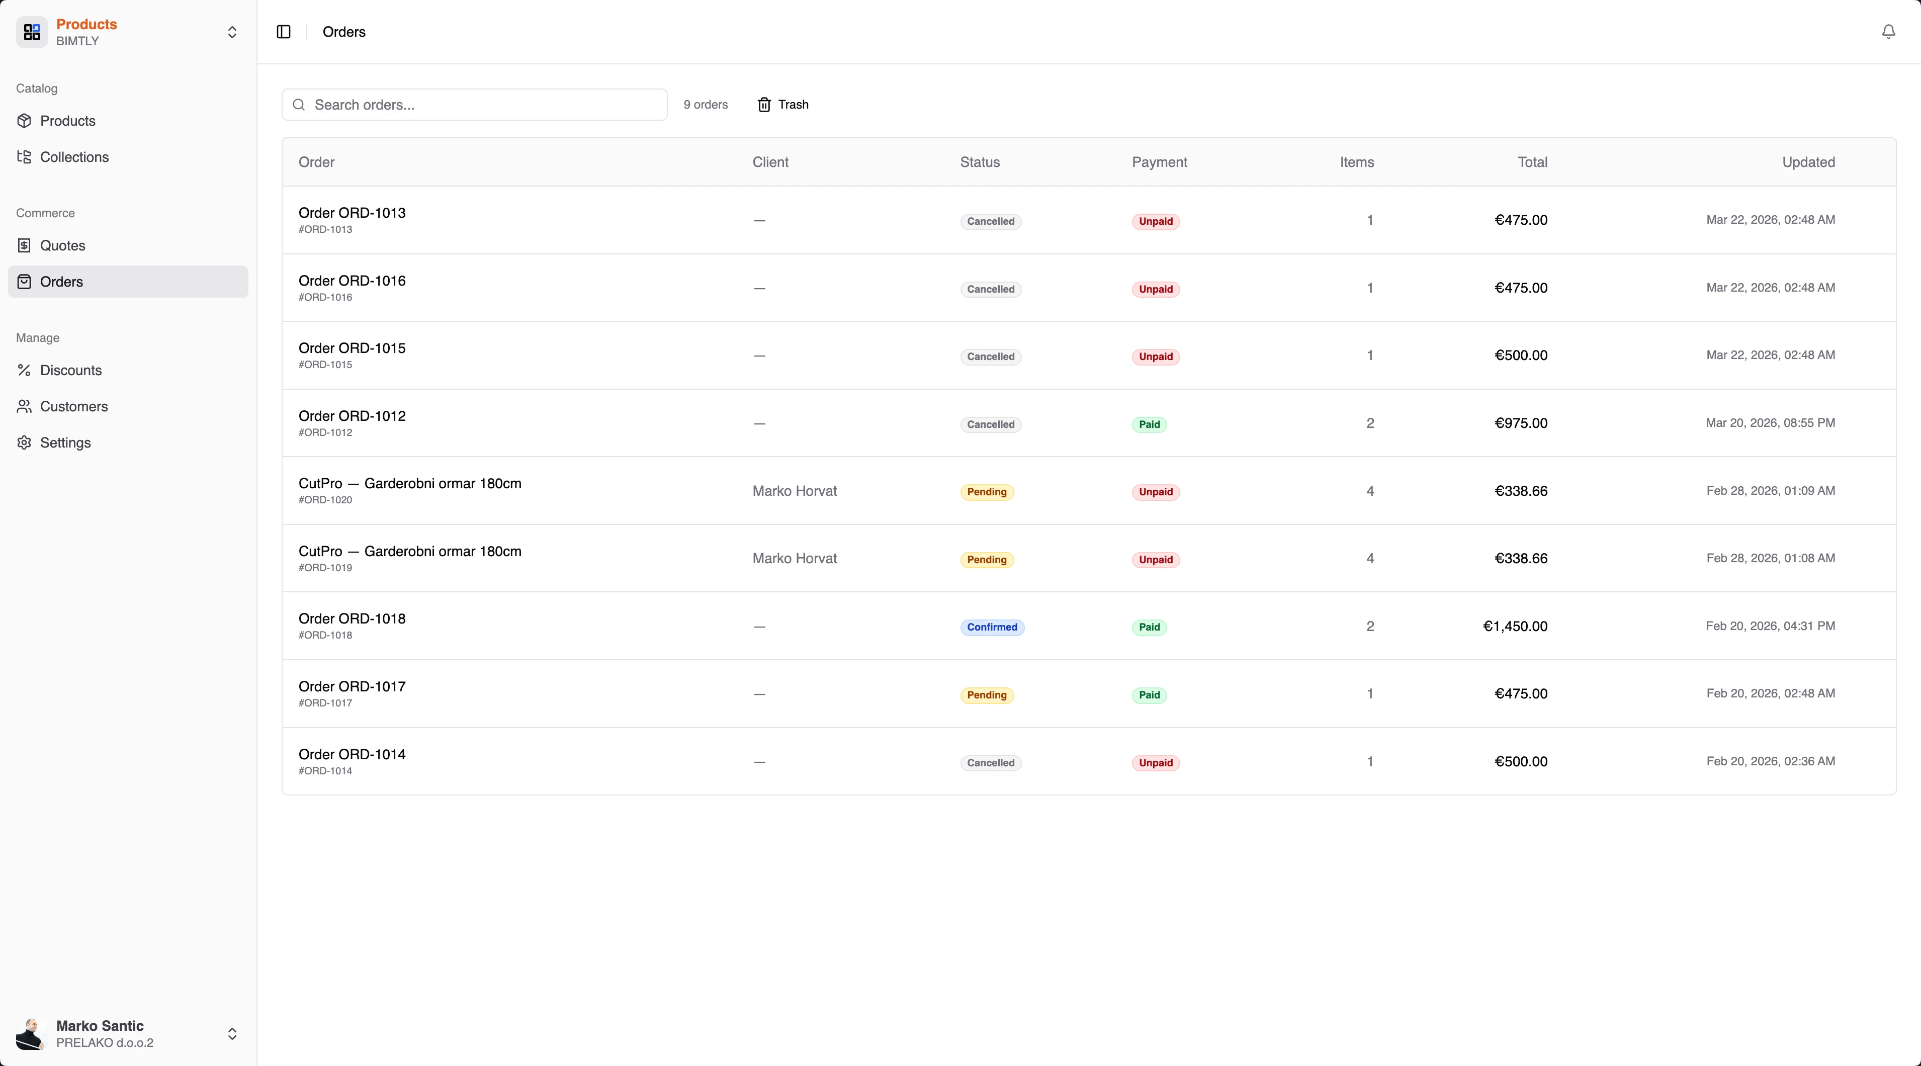Click the BIMTLY grid logo icon
This screenshot has width=1921, height=1066.
pyautogui.click(x=31, y=32)
